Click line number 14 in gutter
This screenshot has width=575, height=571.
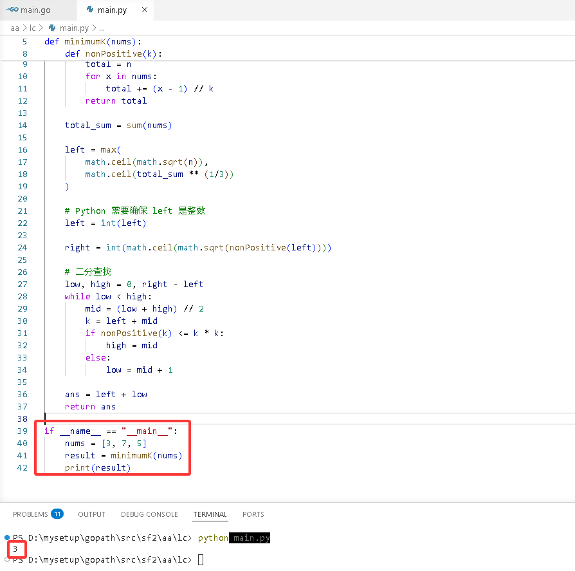(x=23, y=126)
